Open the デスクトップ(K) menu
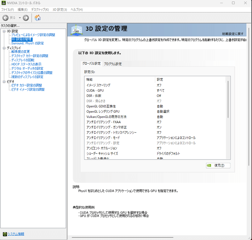This screenshot has width=252, height=240. click(x=40, y=10)
